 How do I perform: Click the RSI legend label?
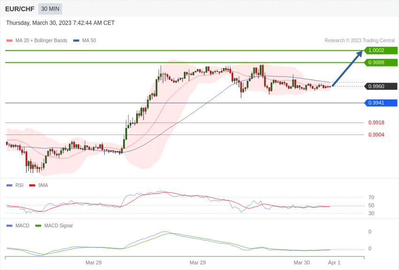coord(19,186)
